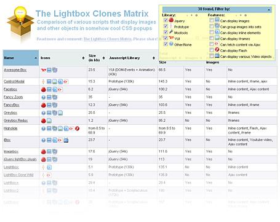Click the YUI icon in Awesome Box row
Image resolution: width=280 pixels, height=222 pixels.
(43, 70)
